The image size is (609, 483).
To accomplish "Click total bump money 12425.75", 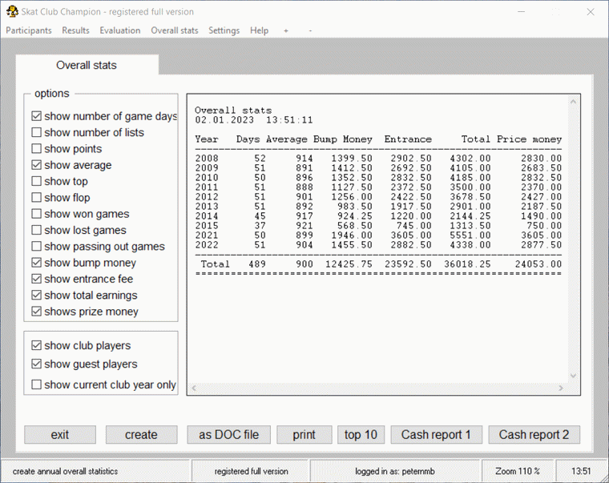I will pos(349,264).
